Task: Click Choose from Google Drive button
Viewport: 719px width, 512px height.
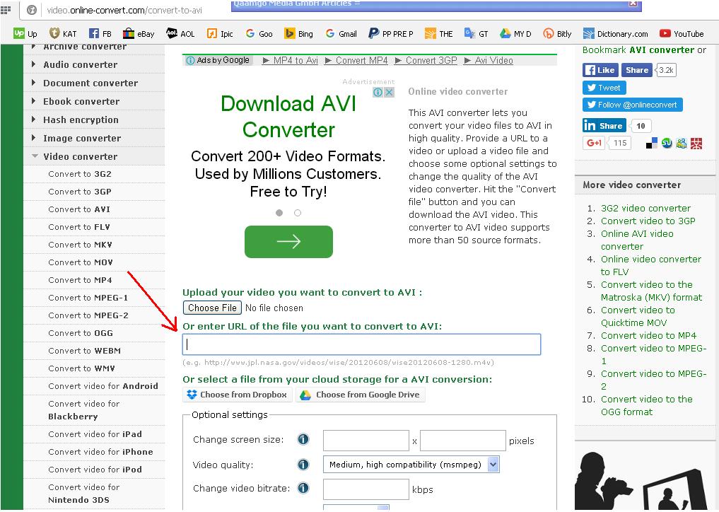Action: [361, 395]
